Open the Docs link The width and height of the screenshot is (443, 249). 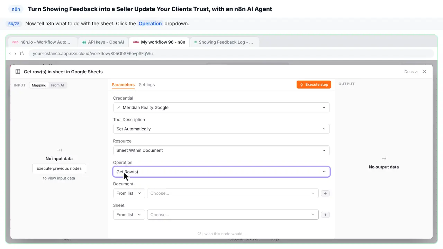click(x=411, y=72)
